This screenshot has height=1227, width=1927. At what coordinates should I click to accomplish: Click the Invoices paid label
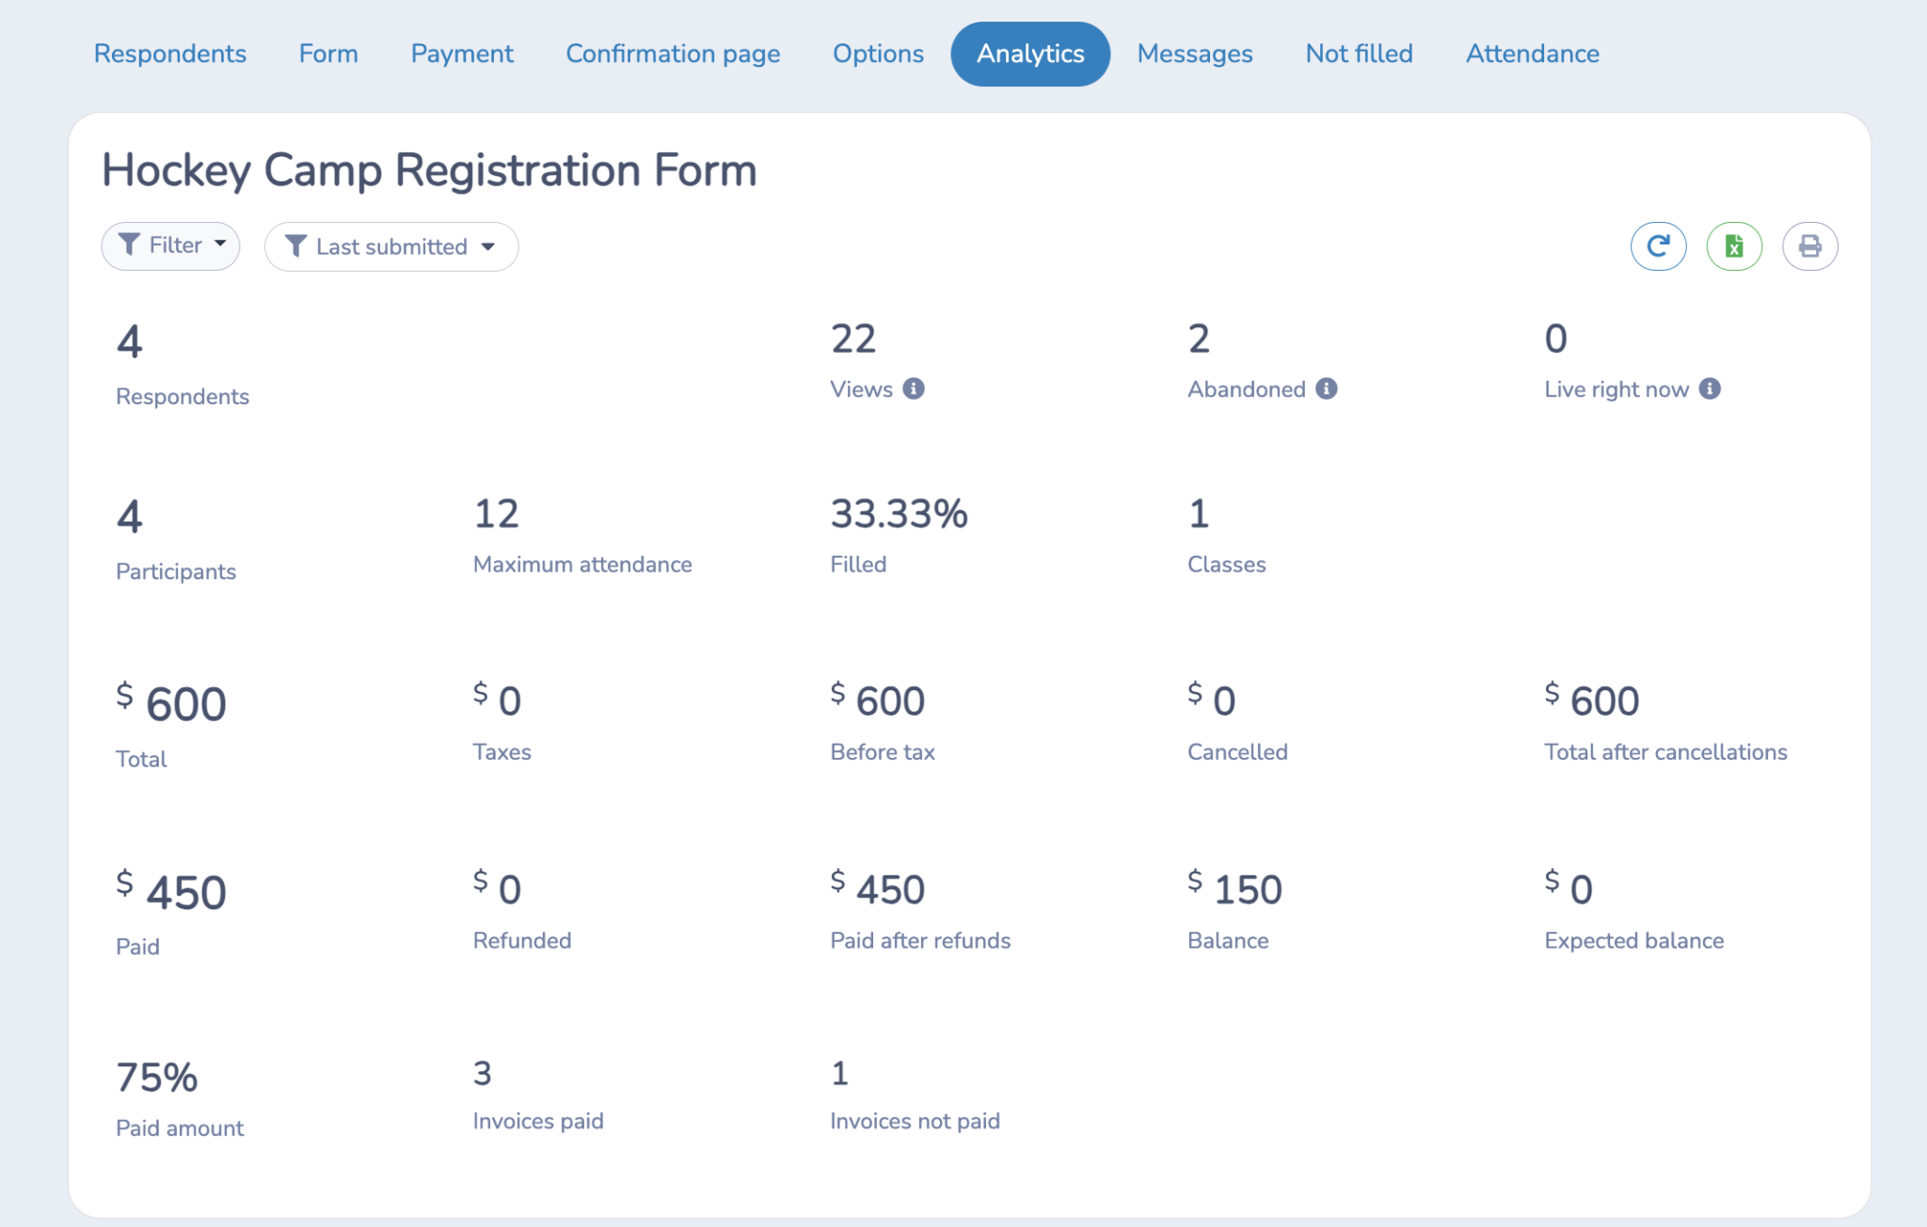tap(538, 1121)
